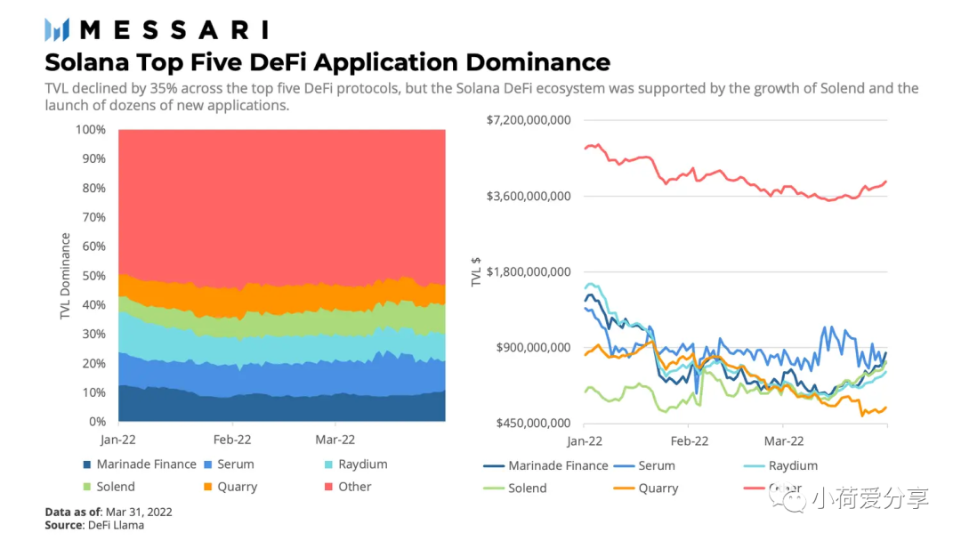Click the Quarry orange swatch in left legend

207,487
